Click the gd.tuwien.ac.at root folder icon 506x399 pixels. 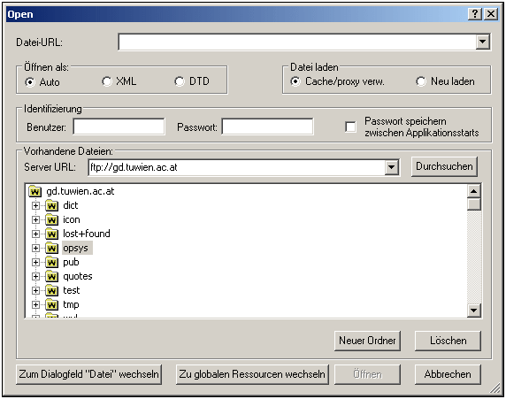click(34, 191)
